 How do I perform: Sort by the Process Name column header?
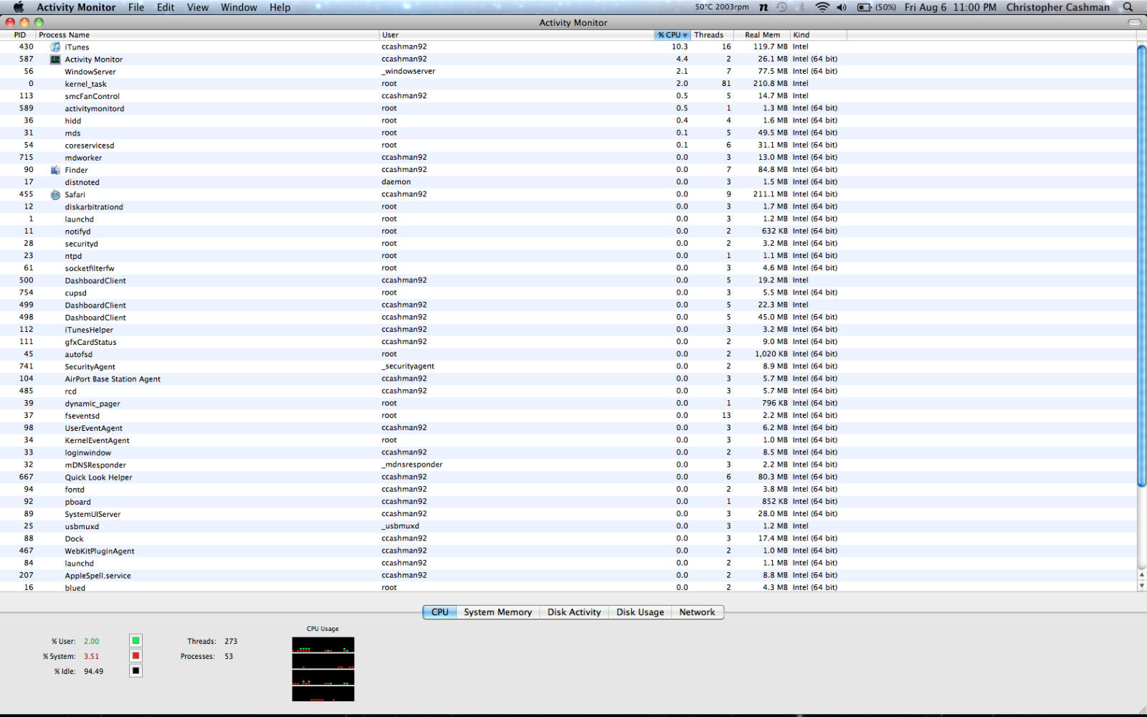click(208, 35)
